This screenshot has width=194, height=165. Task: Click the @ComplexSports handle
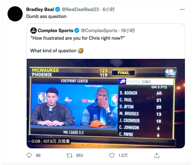click(99, 30)
